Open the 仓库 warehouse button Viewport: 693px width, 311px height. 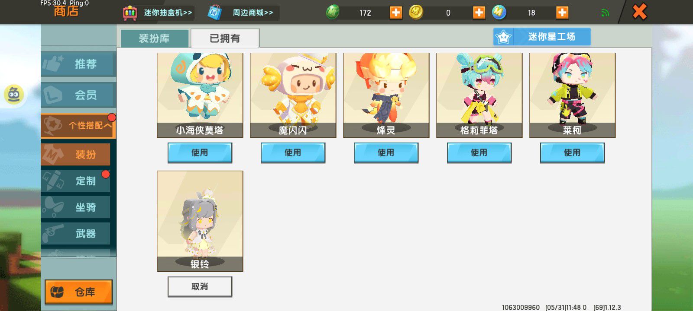(x=78, y=292)
